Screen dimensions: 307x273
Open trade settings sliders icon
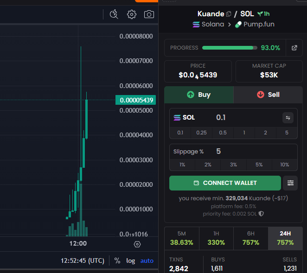click(x=290, y=183)
